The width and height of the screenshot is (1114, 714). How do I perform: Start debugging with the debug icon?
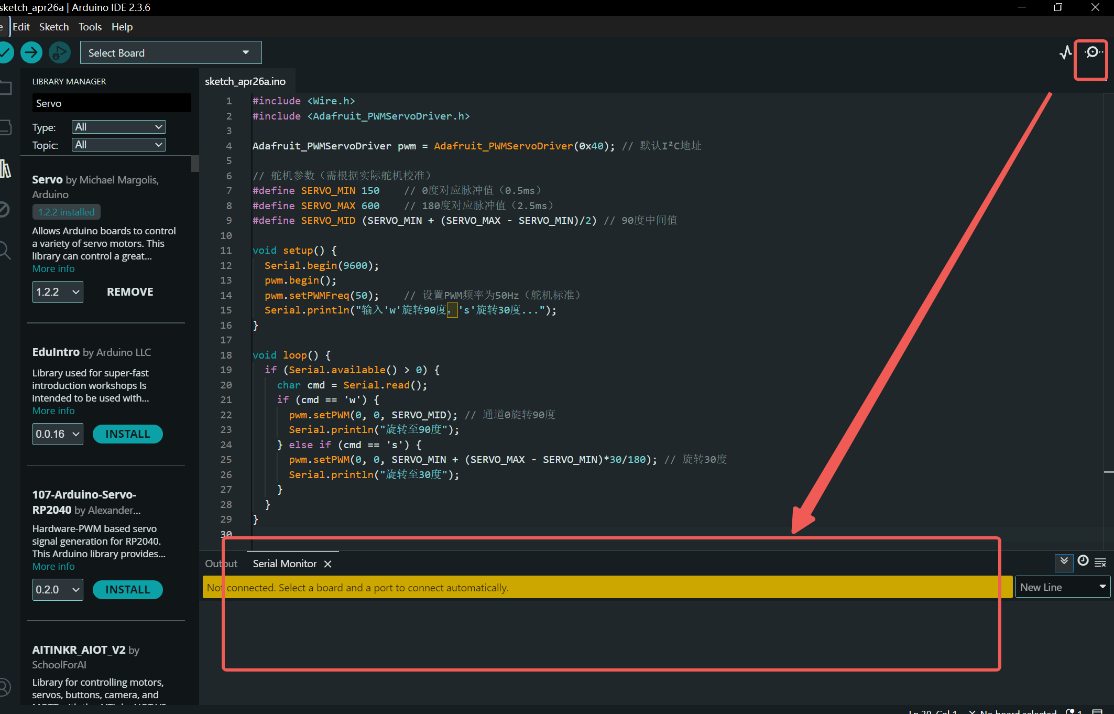click(59, 52)
